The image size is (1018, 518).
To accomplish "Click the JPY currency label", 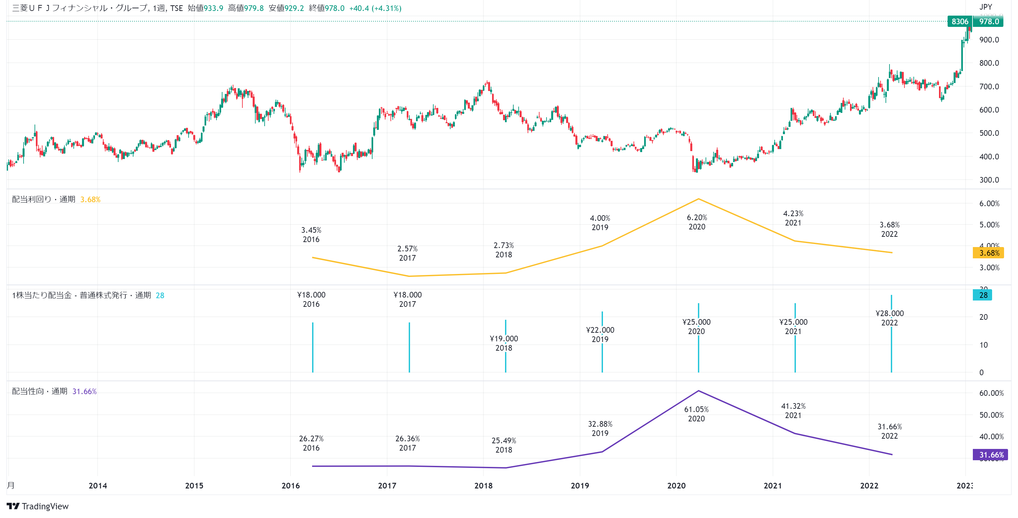I will 985,7.
